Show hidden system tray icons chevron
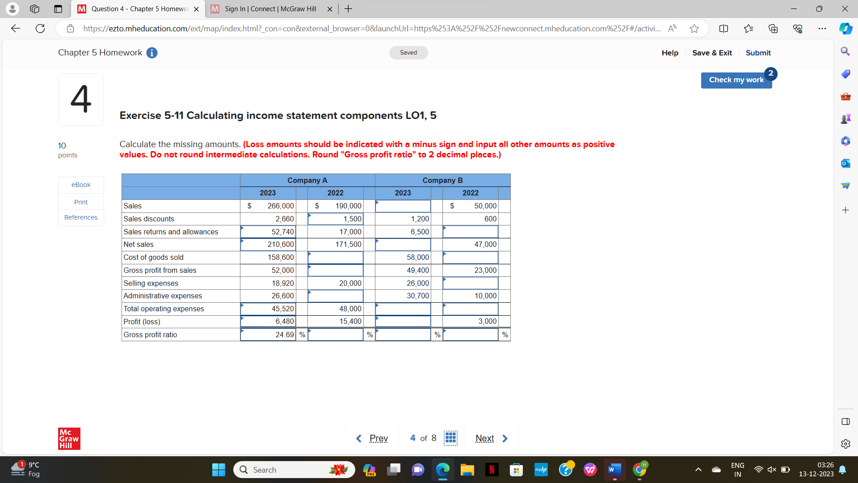Viewport: 858px width, 483px height. point(698,470)
